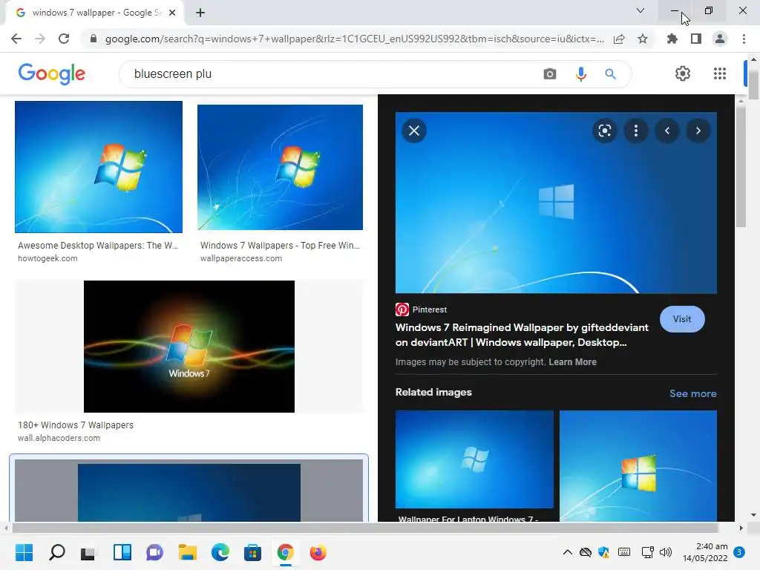Open Chrome profile avatar menu
The width and height of the screenshot is (760, 570).
point(720,39)
